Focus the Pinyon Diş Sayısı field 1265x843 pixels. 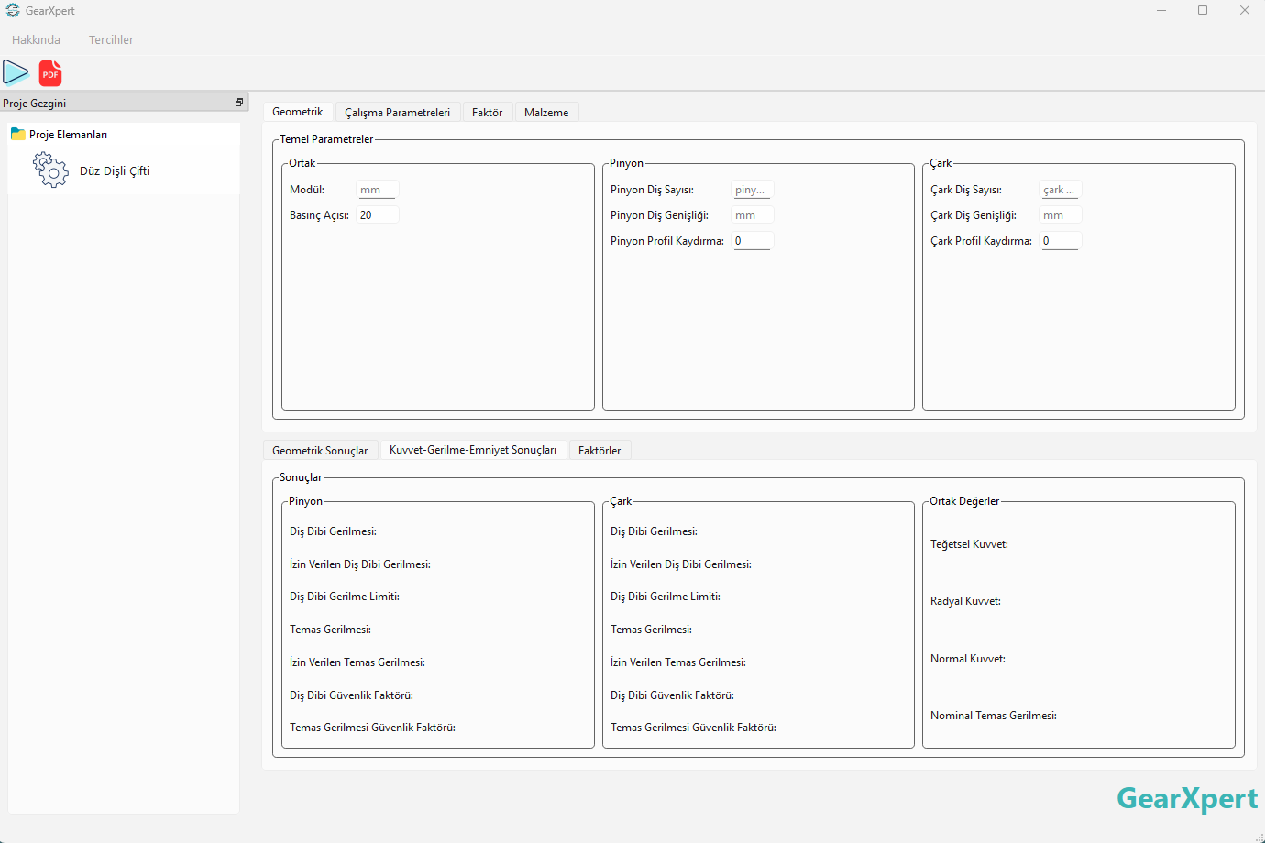[752, 190]
